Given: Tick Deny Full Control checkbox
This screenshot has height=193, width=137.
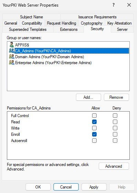Looking at the screenshot, I should pyautogui.click(x=115, y=116).
